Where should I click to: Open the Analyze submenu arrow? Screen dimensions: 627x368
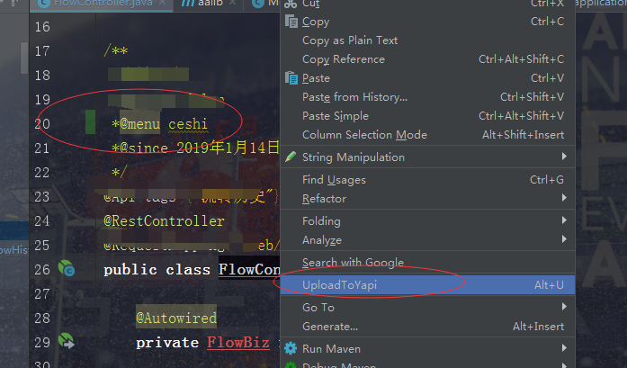pyautogui.click(x=564, y=238)
